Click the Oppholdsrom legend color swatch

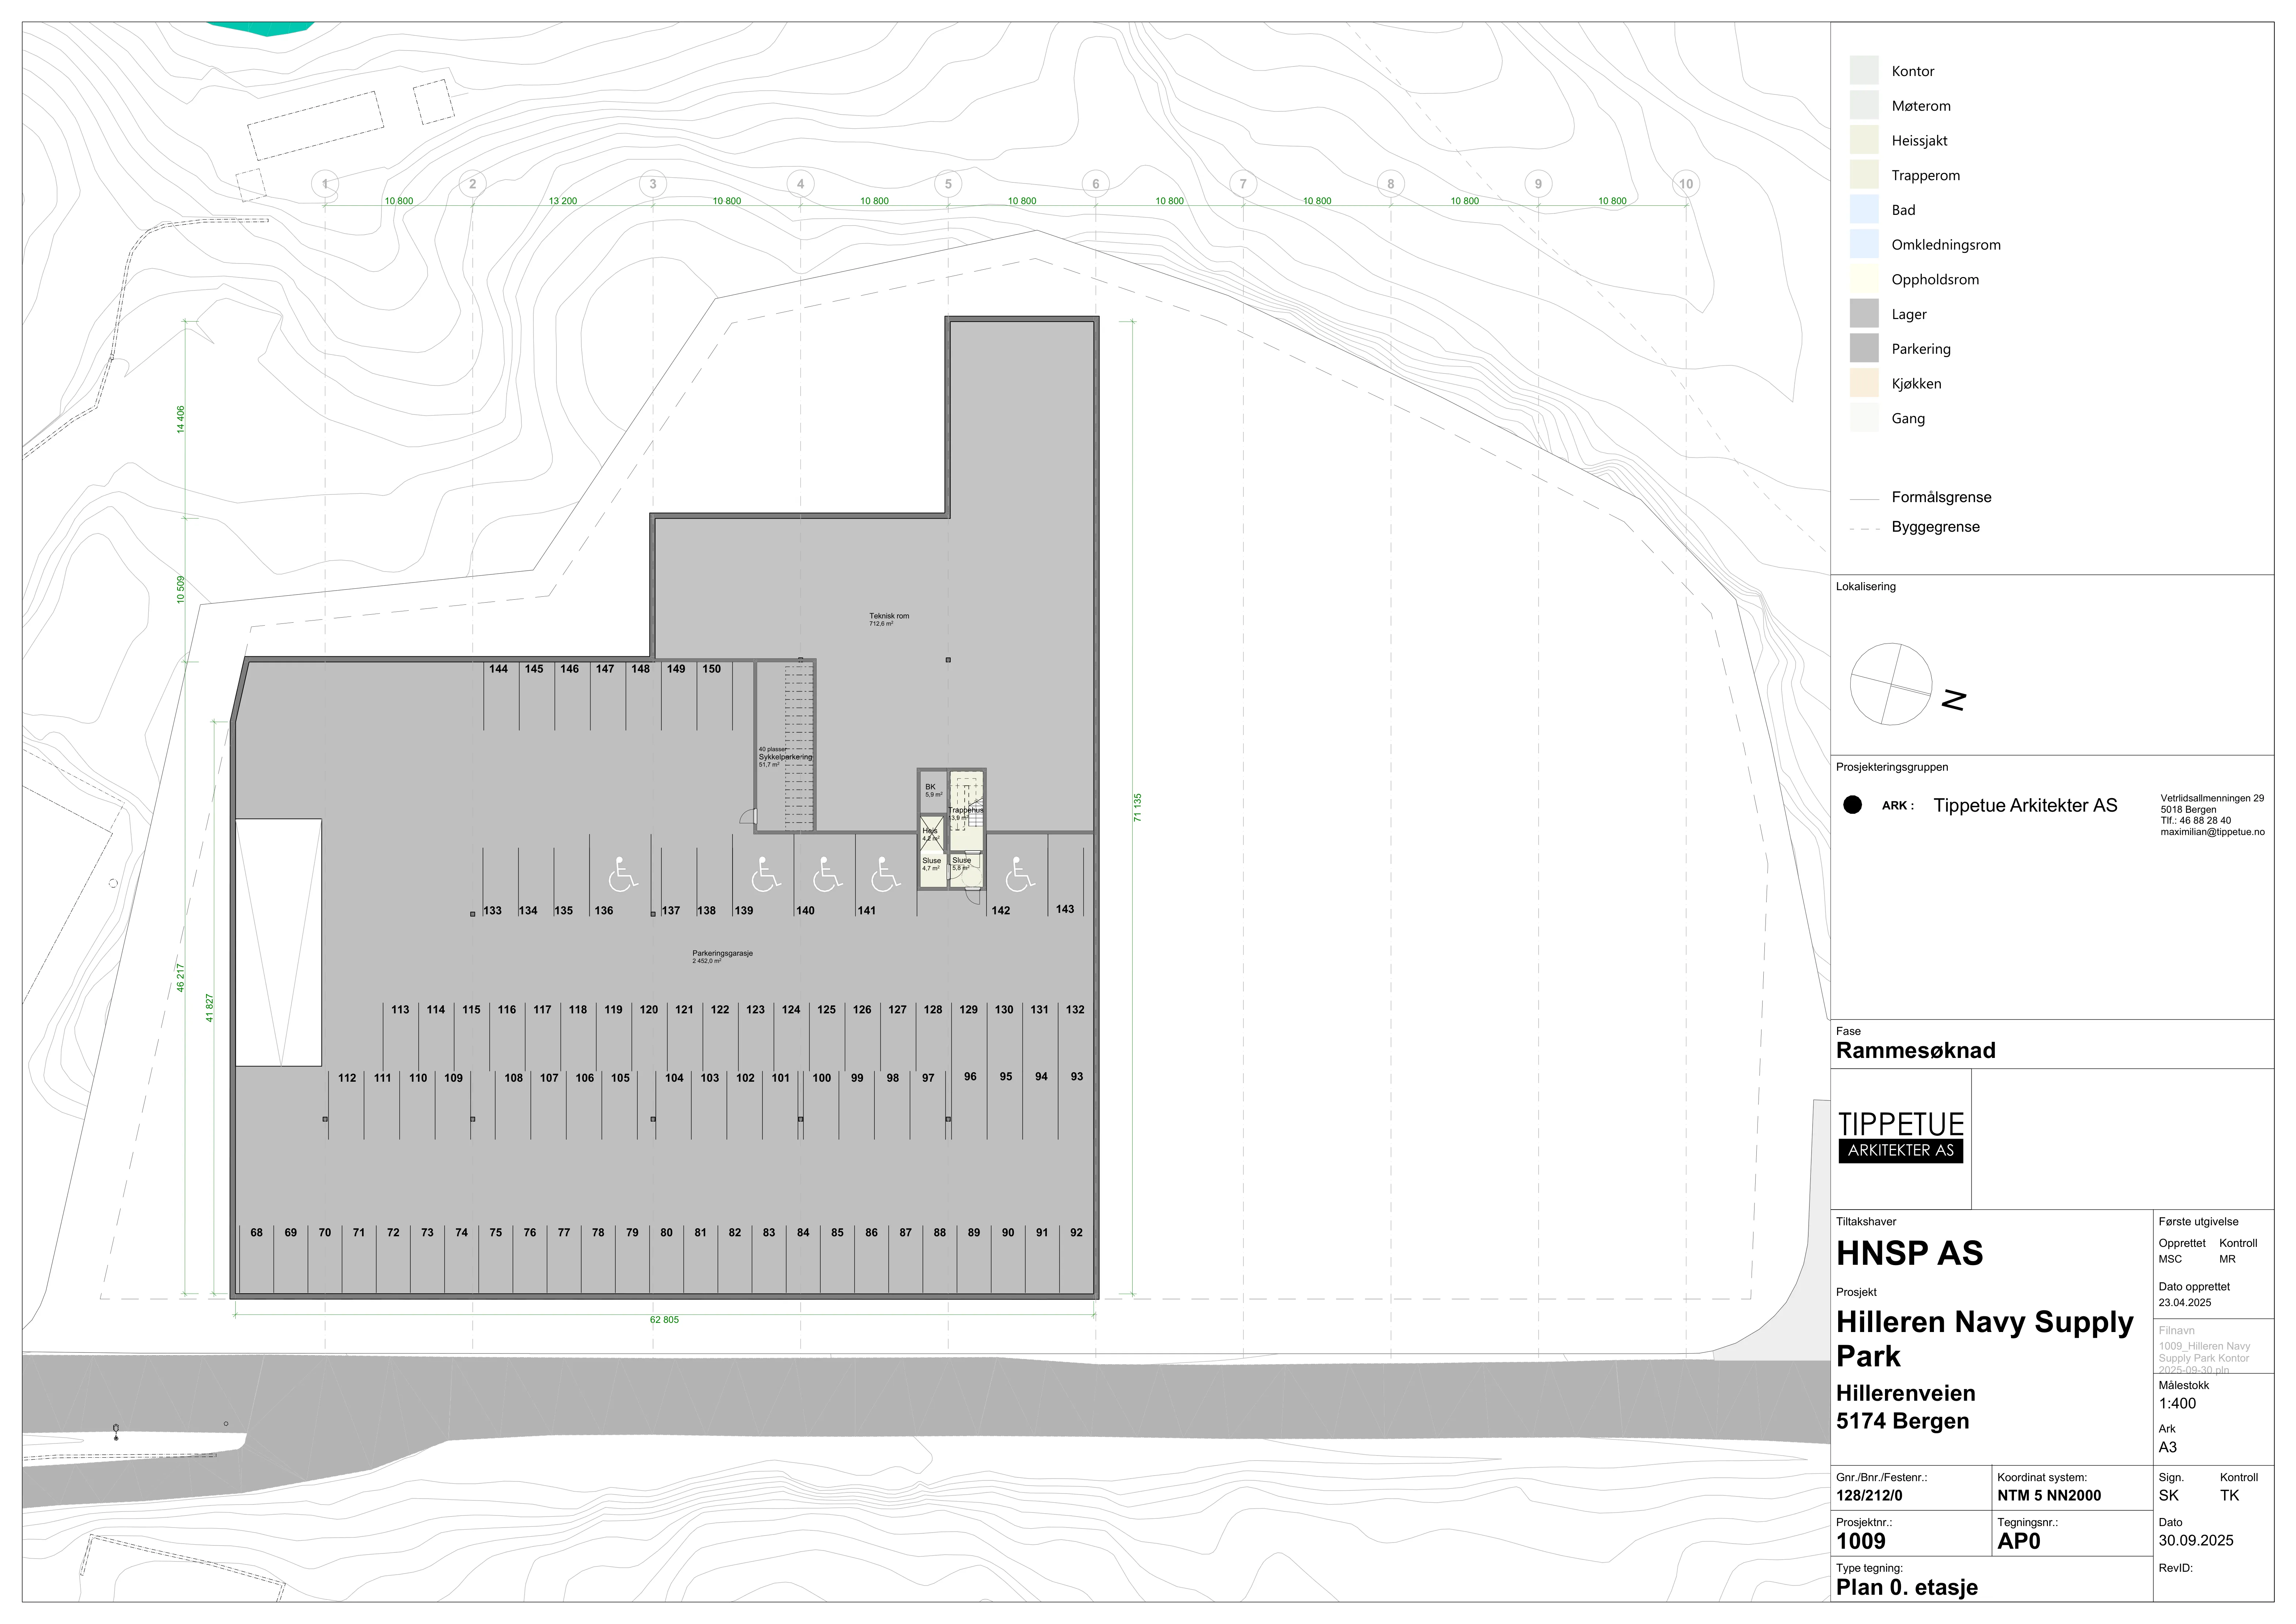click(x=1864, y=279)
